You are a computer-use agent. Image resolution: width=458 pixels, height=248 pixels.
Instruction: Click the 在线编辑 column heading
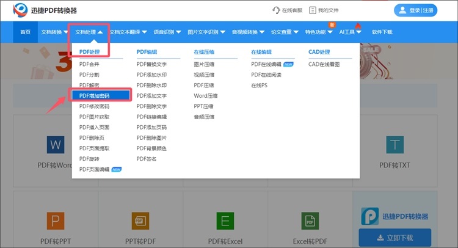point(261,52)
